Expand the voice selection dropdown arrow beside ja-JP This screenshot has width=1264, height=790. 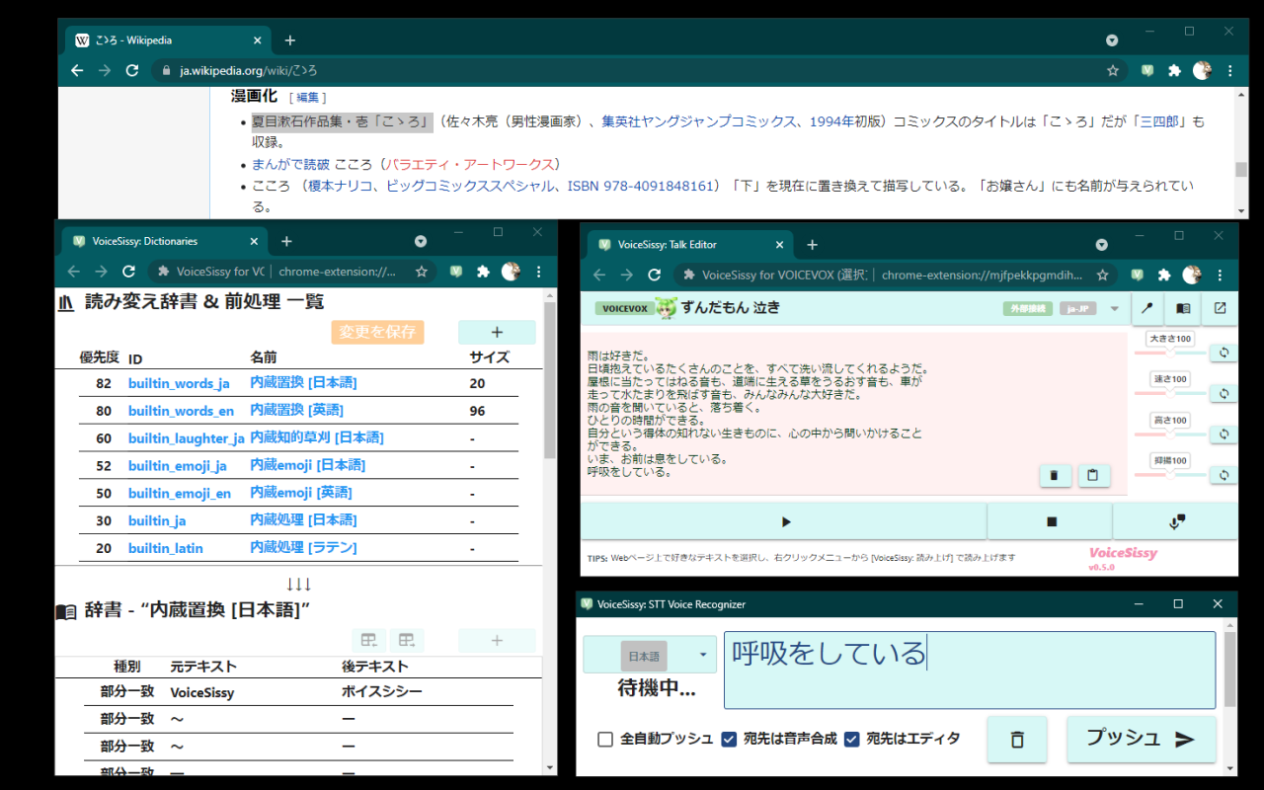[1115, 309]
